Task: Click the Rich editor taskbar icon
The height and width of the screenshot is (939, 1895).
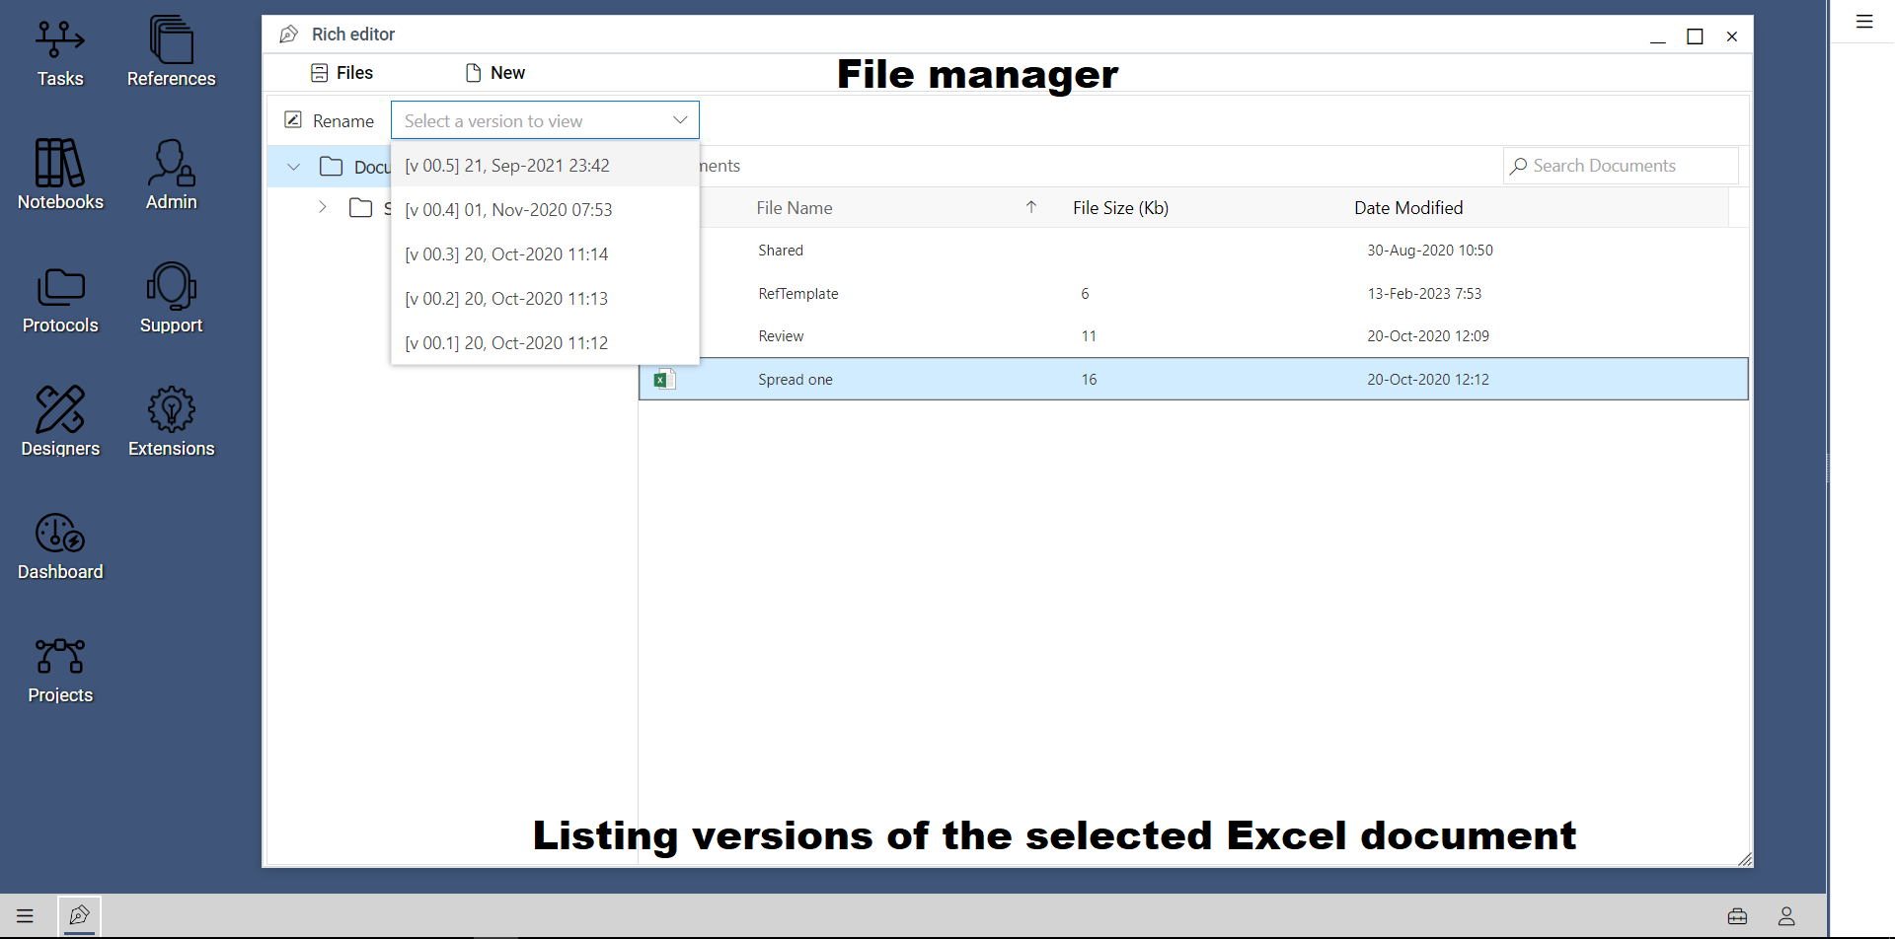Action: 79,915
